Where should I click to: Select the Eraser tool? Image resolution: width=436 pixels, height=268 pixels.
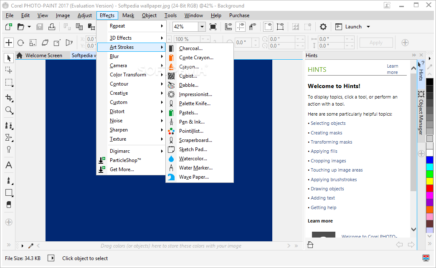[x=8, y=205]
